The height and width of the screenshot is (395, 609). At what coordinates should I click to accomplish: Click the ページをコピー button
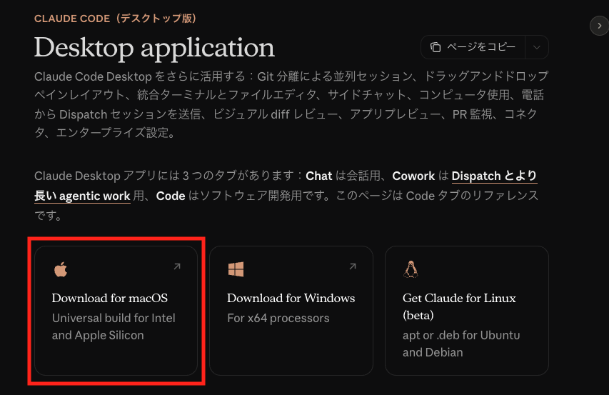coord(473,47)
